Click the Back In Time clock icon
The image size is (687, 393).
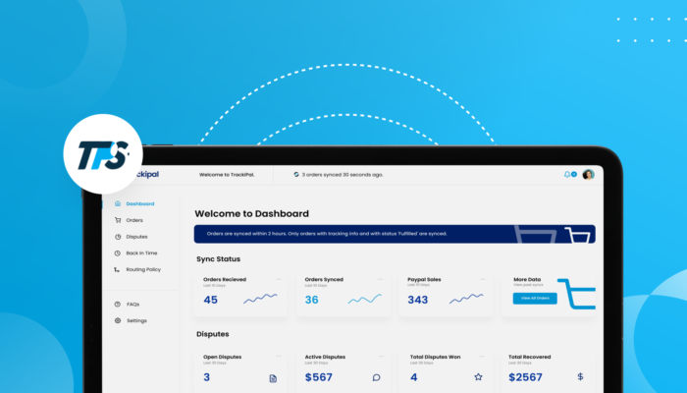point(118,253)
